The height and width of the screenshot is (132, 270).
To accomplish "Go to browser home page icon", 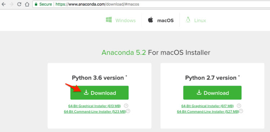I will (x=27, y=4).
